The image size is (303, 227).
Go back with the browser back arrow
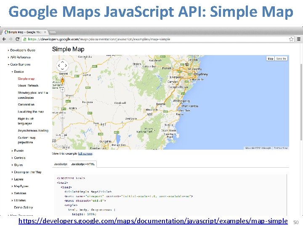point(4,39)
